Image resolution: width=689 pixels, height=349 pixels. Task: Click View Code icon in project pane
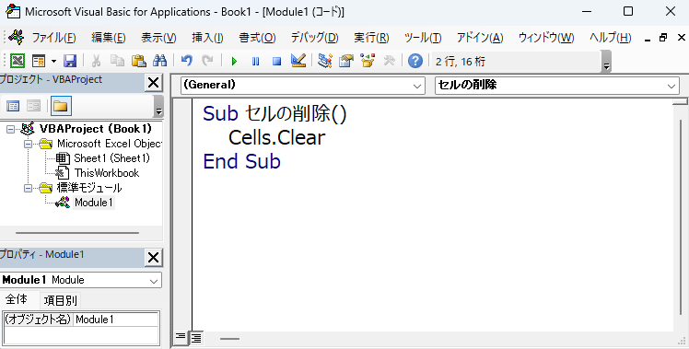(x=13, y=106)
